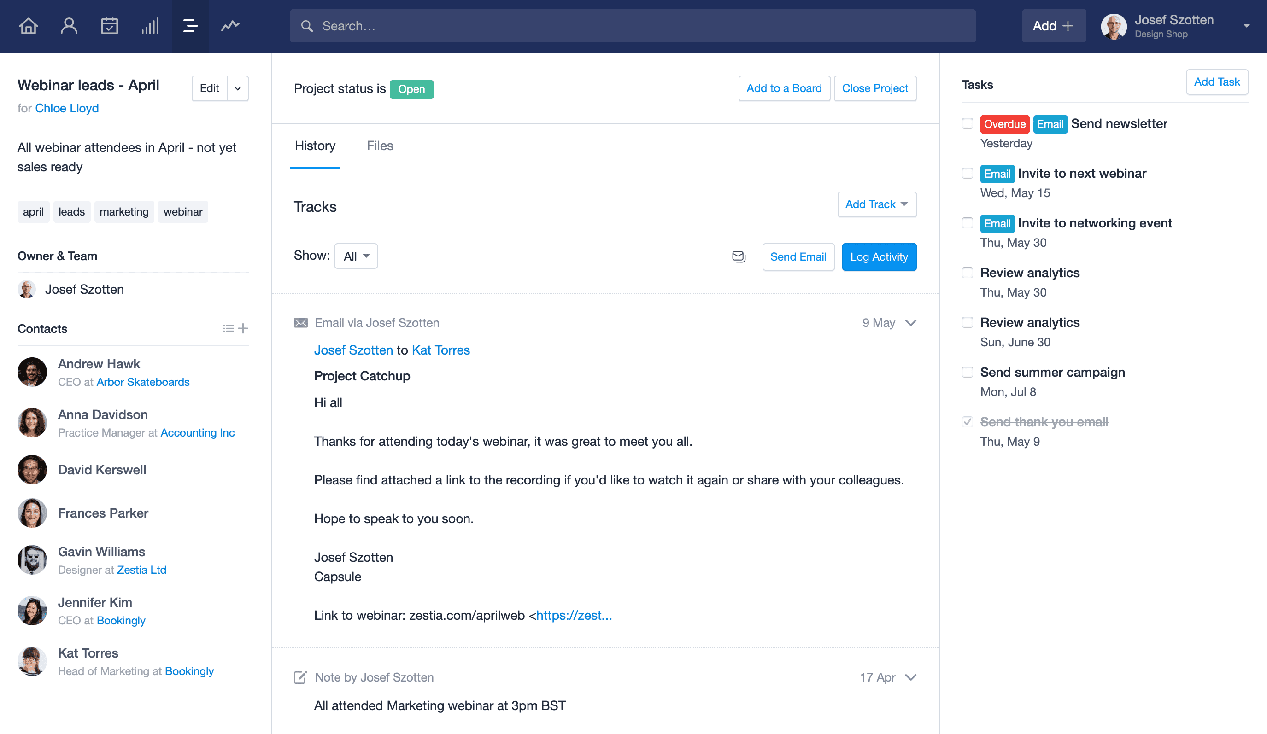
Task: Open the People & Organizations icon
Action: click(69, 26)
